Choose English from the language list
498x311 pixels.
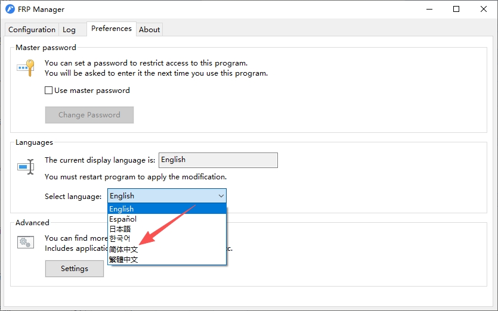[x=167, y=209]
